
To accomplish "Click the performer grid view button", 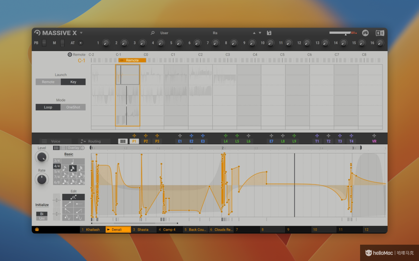I will (123, 141).
